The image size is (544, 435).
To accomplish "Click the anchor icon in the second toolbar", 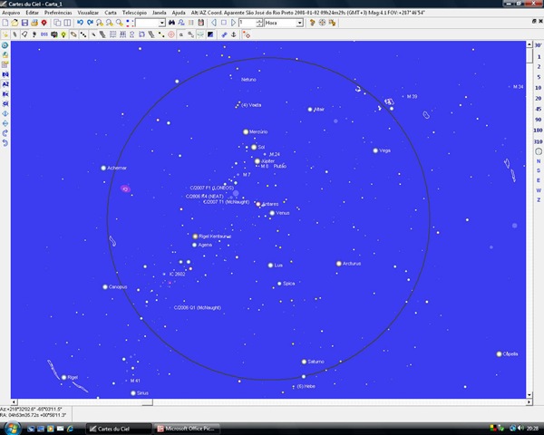I will point(234,34).
